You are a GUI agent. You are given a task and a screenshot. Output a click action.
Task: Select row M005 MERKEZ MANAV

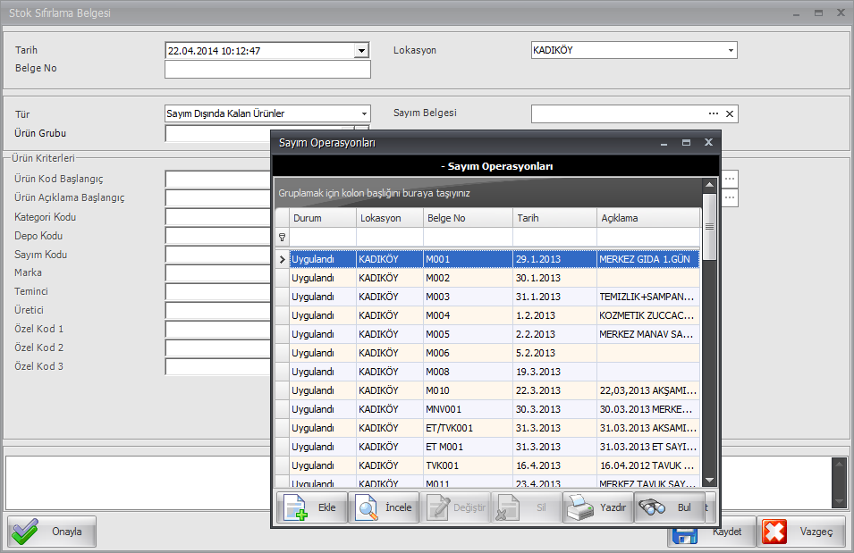pyautogui.click(x=495, y=334)
